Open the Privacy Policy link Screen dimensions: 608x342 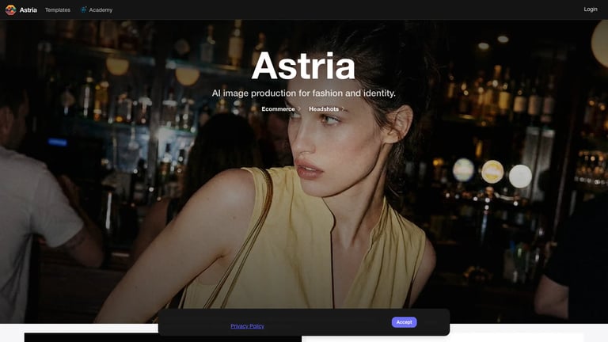tap(247, 326)
